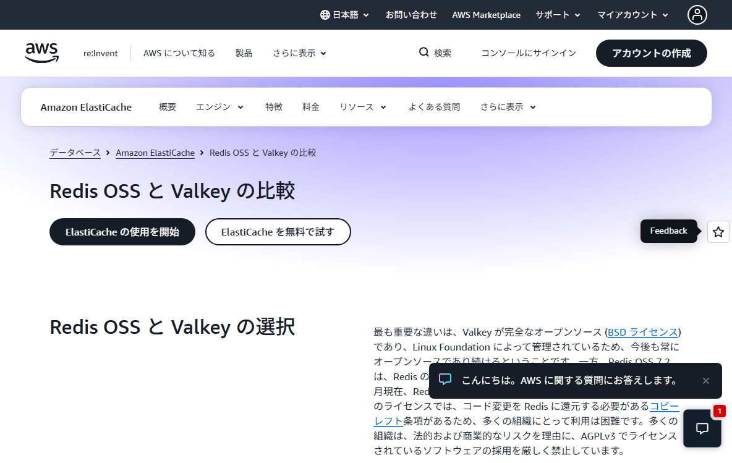The height and width of the screenshot is (463, 732).
Task: Click コンソールにサインイン
Action: pyautogui.click(x=529, y=53)
